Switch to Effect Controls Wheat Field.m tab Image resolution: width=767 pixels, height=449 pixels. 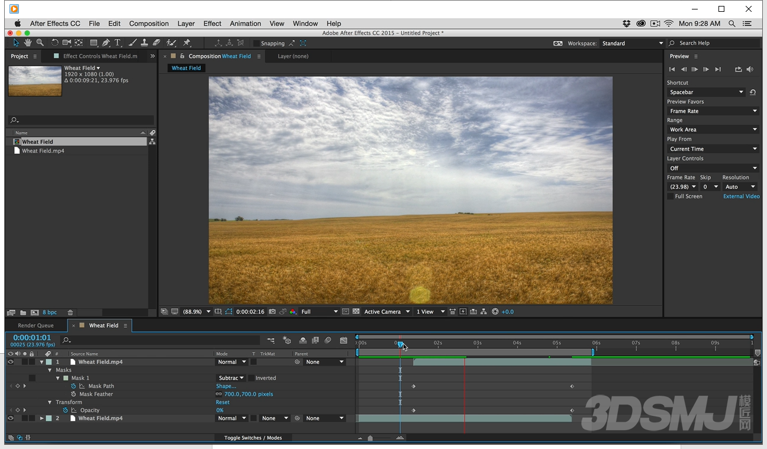tap(100, 56)
